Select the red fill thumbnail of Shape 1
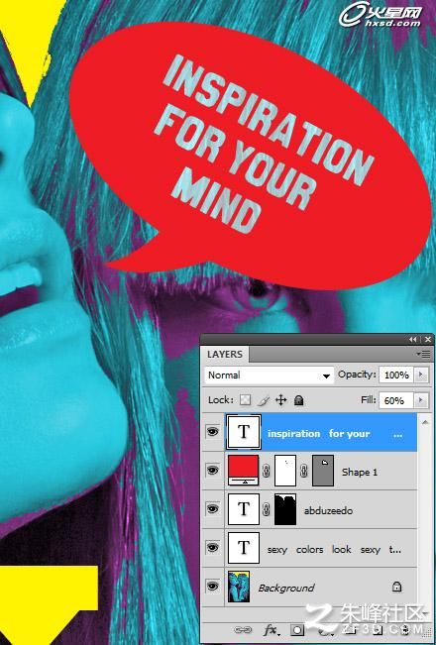436x645 pixels. click(244, 471)
